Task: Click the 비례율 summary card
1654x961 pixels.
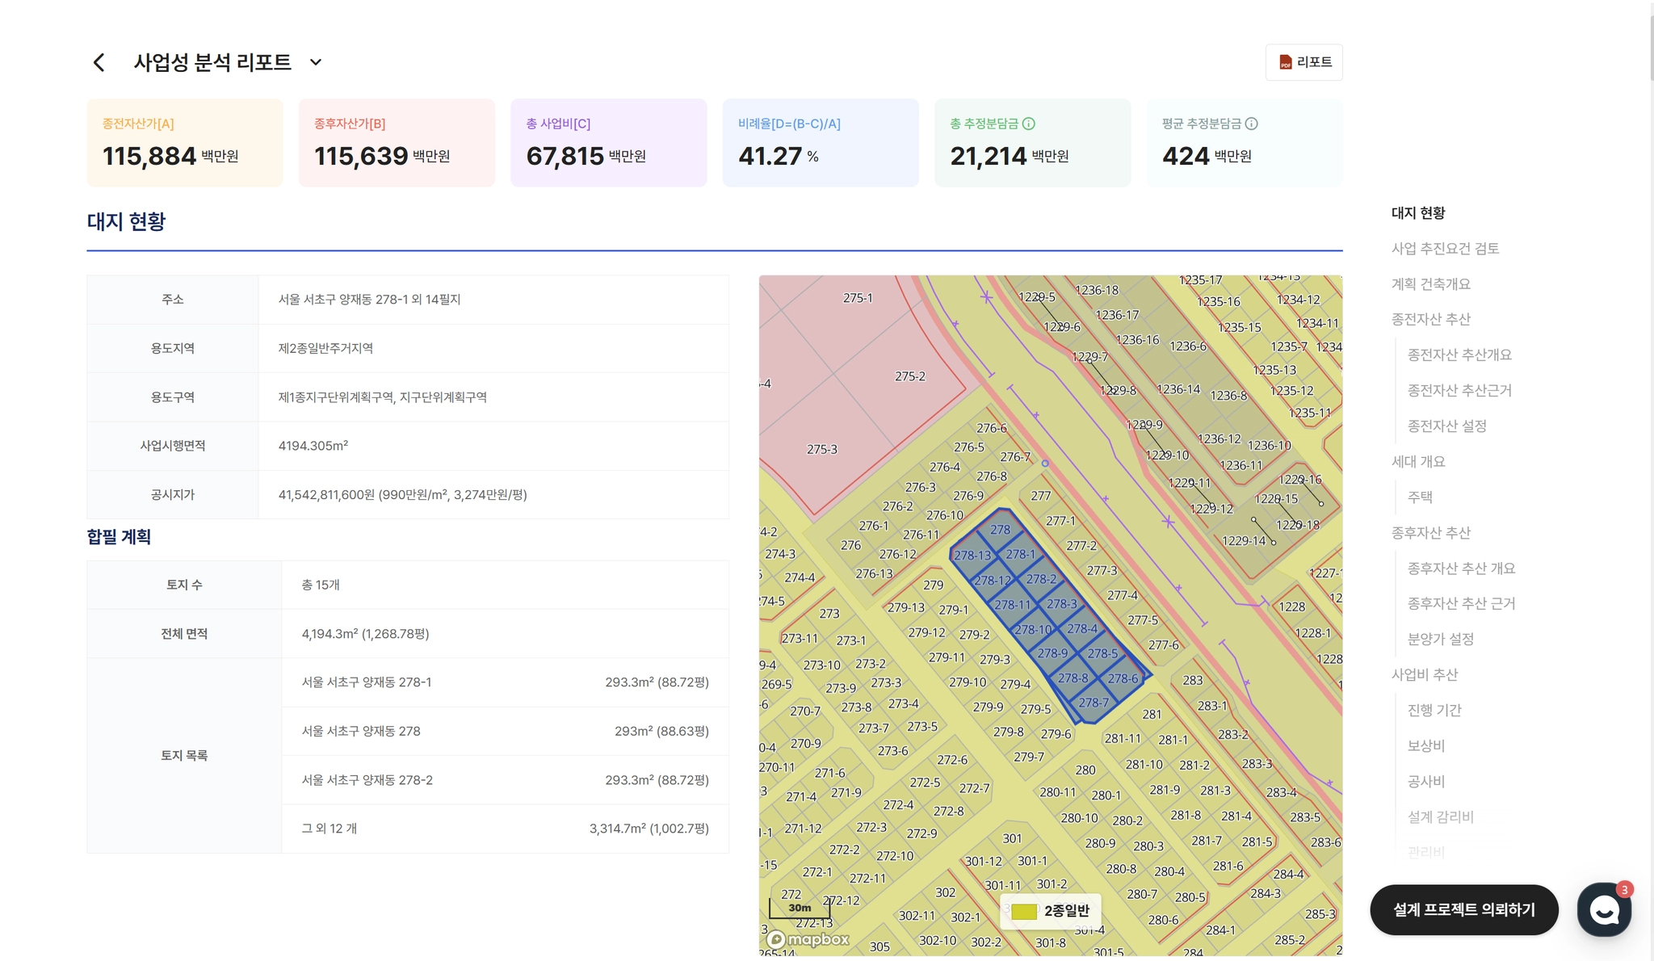Action: tap(820, 143)
